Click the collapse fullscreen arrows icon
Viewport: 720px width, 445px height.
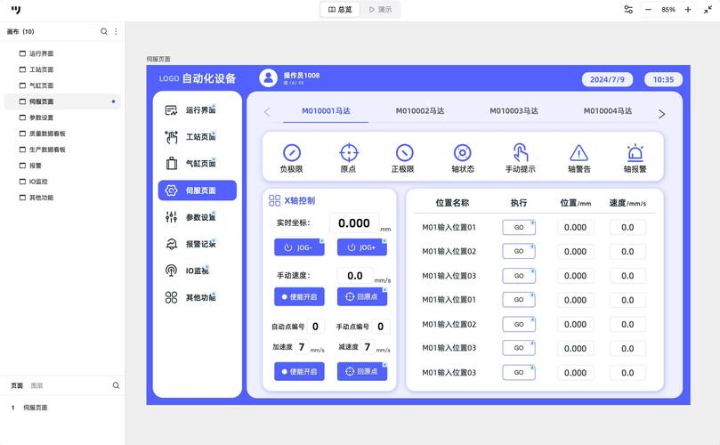[x=708, y=9]
